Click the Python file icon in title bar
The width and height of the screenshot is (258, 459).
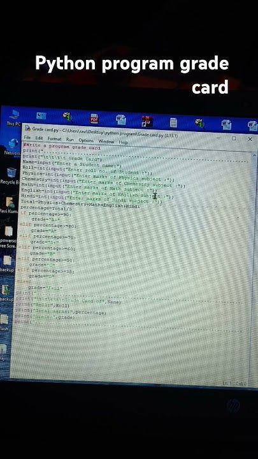coord(28,128)
